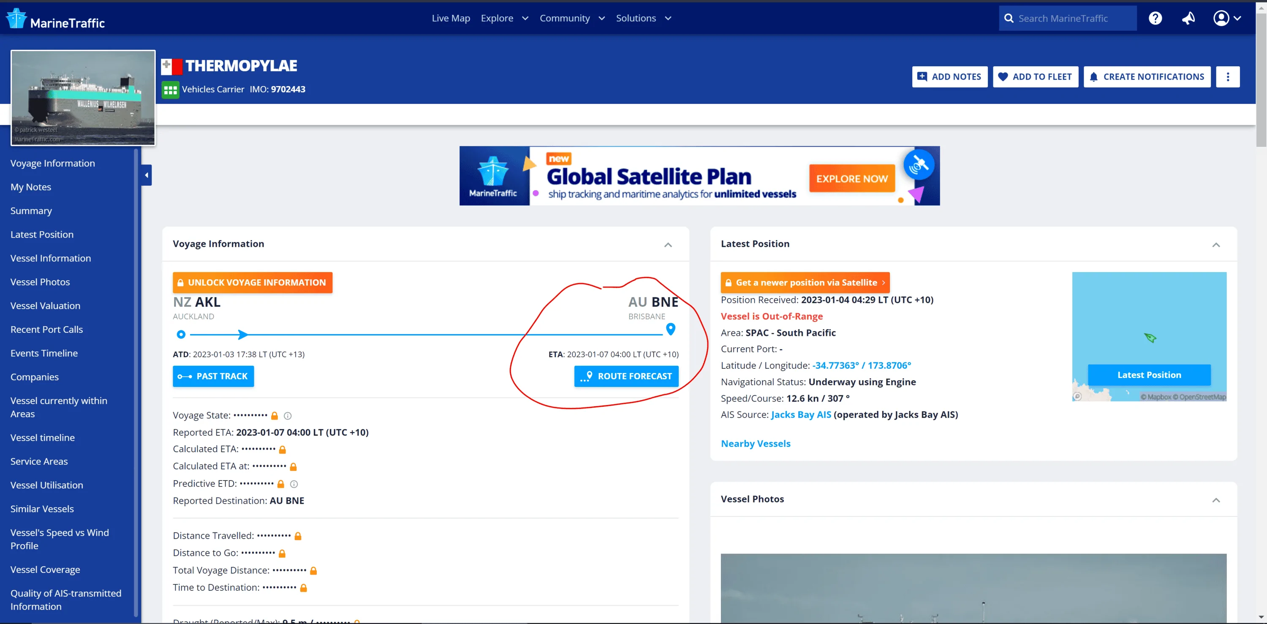1267x624 pixels.
Task: Click the green Vehicles Carrier type icon
Action: tap(170, 90)
